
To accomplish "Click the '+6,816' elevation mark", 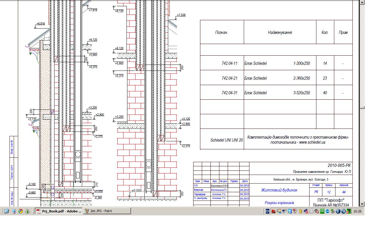I will [40, 24].
